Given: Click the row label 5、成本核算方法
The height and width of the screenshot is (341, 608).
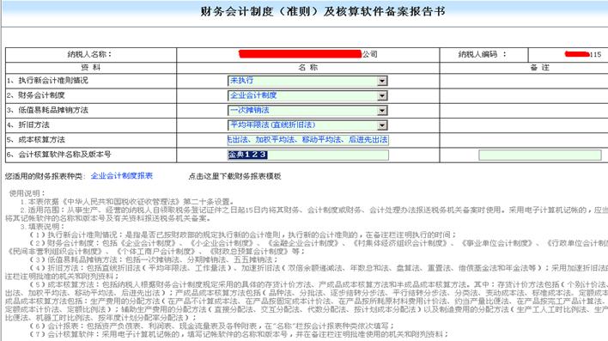Looking at the screenshot, I should (x=36, y=139).
